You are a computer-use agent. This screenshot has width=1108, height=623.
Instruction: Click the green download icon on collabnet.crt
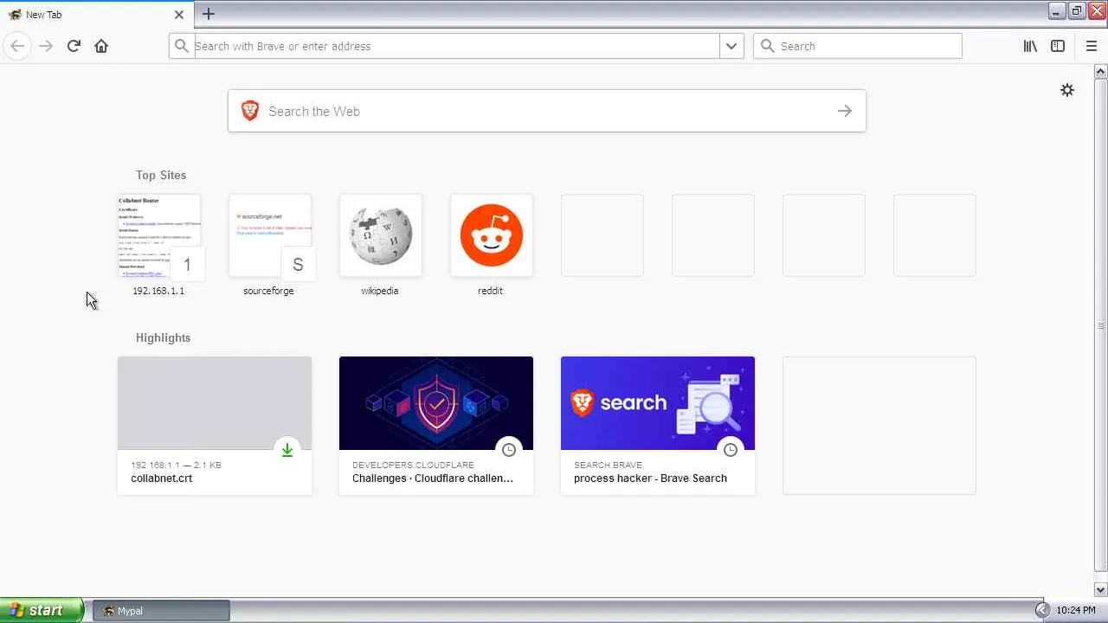pyautogui.click(x=287, y=450)
